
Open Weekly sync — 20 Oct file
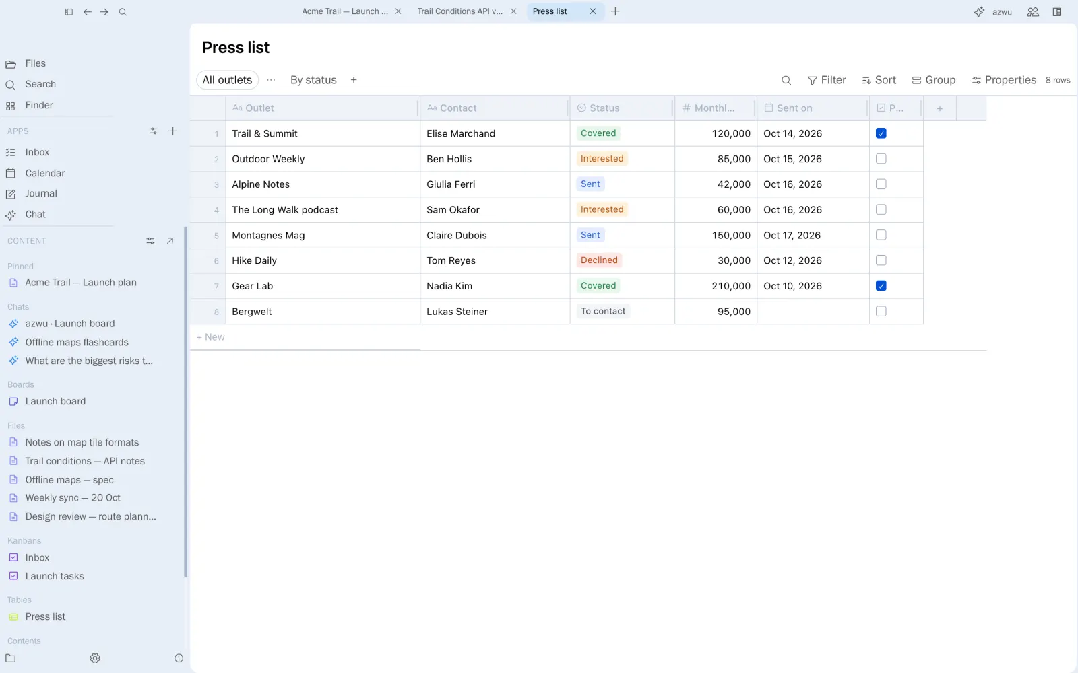click(73, 498)
